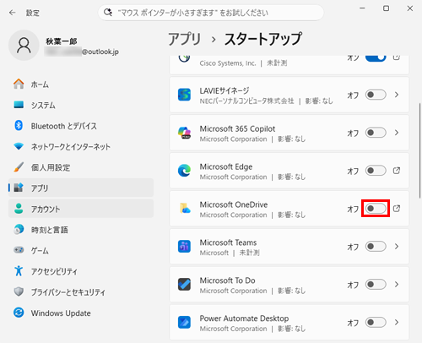Click アプリ in the breadcrumb
Image resolution: width=422 pixels, height=343 pixels.
point(185,39)
